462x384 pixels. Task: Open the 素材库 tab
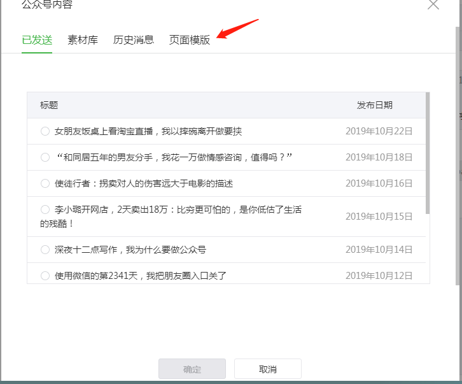point(83,39)
